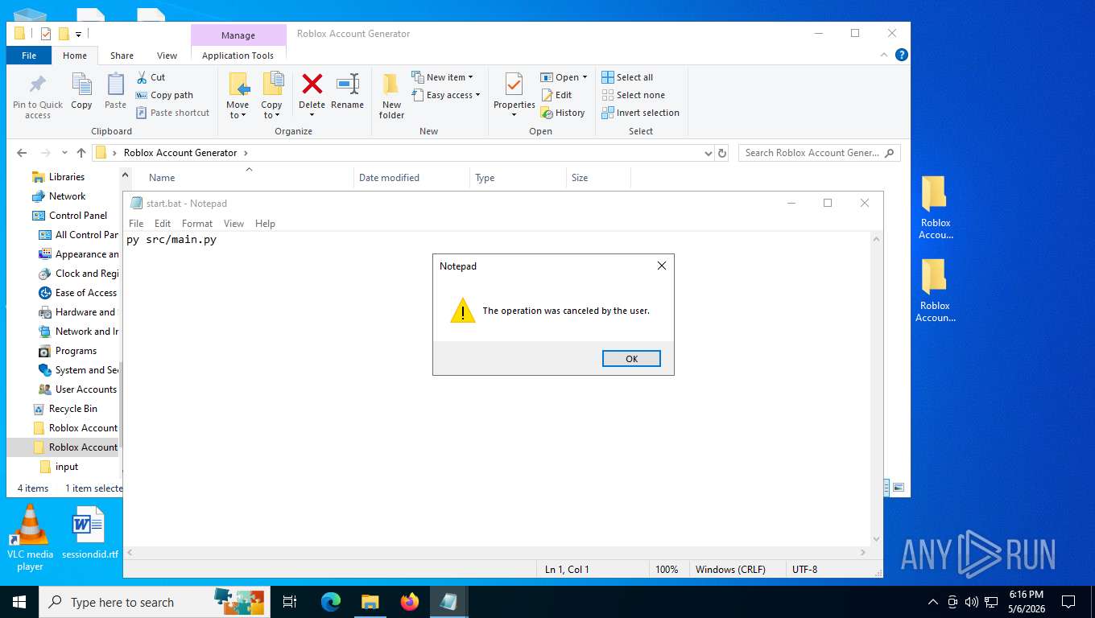Click Pin to Quick access icon

tap(37, 97)
